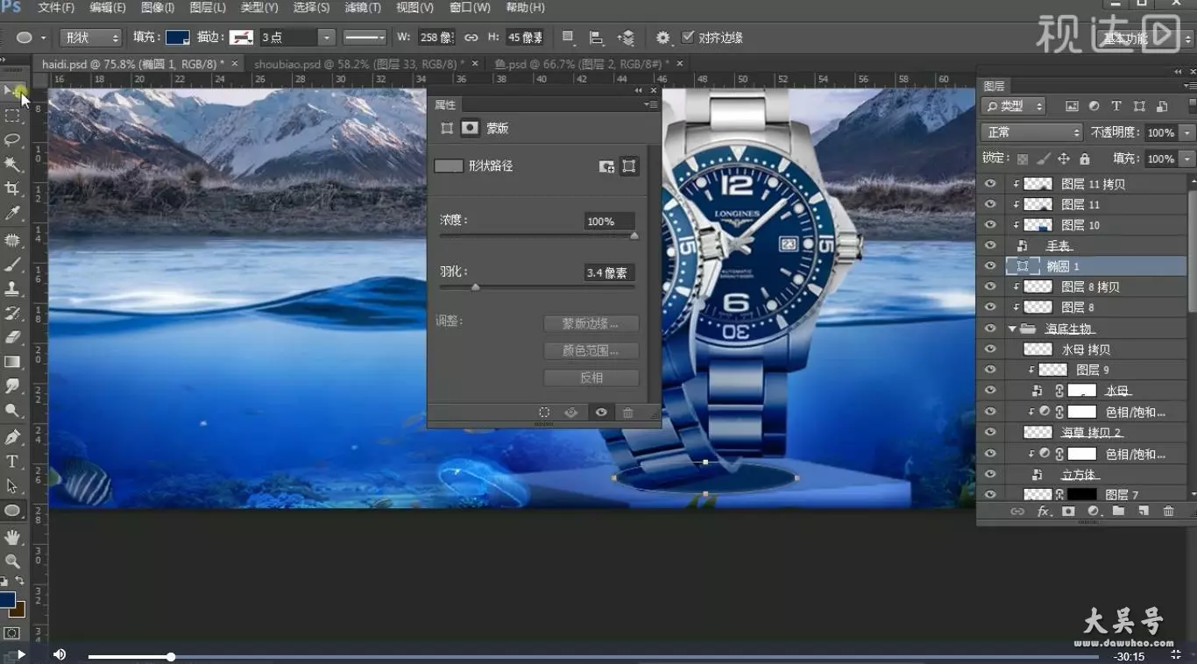
Task: Toggle Quick Mask mode at toolbox bottom
Action: tap(12, 633)
